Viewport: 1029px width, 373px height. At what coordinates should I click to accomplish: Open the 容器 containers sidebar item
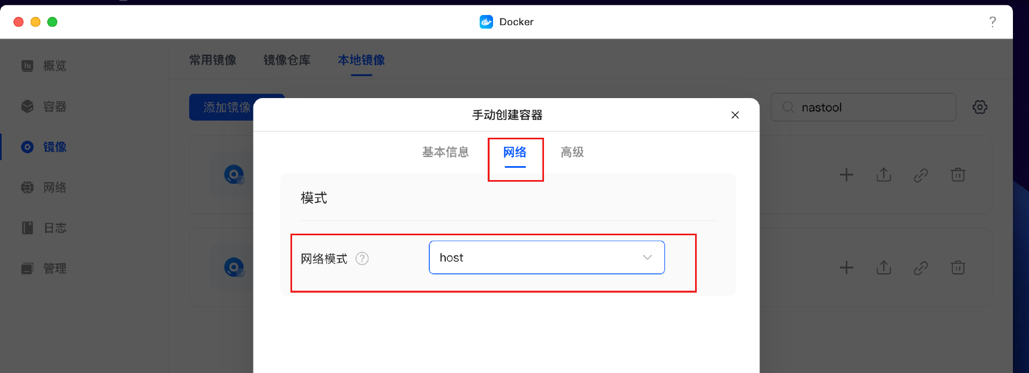(44, 107)
